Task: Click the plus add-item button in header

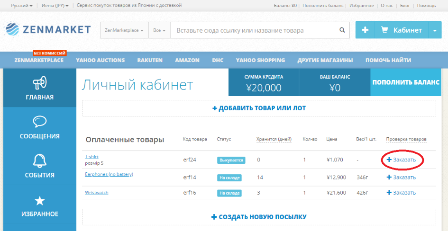Action: 365,30
